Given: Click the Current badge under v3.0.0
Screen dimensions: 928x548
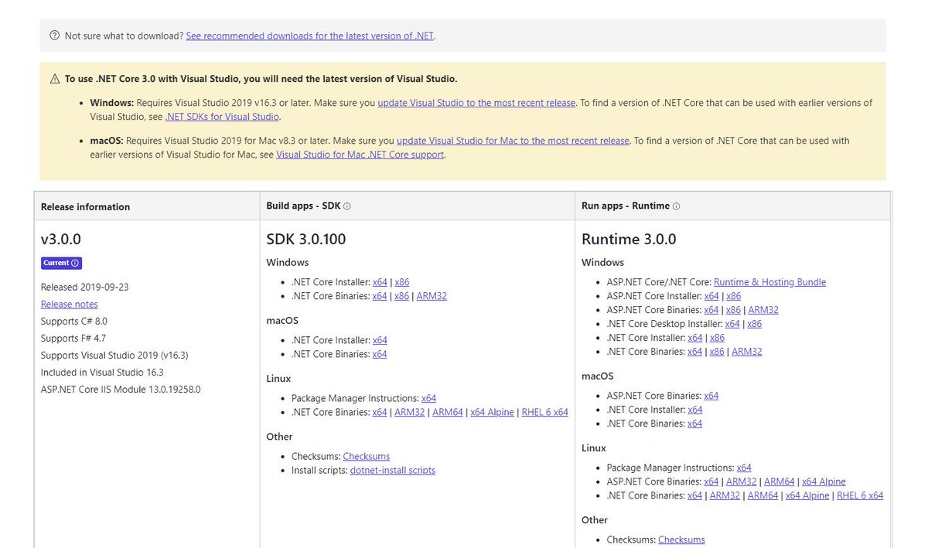Looking at the screenshot, I should click(62, 263).
